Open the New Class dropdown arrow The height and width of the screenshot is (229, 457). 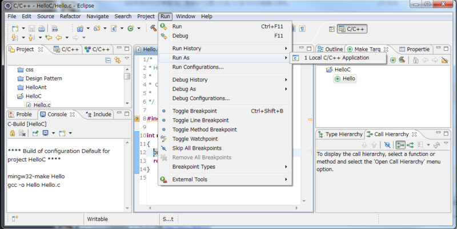[139, 29]
